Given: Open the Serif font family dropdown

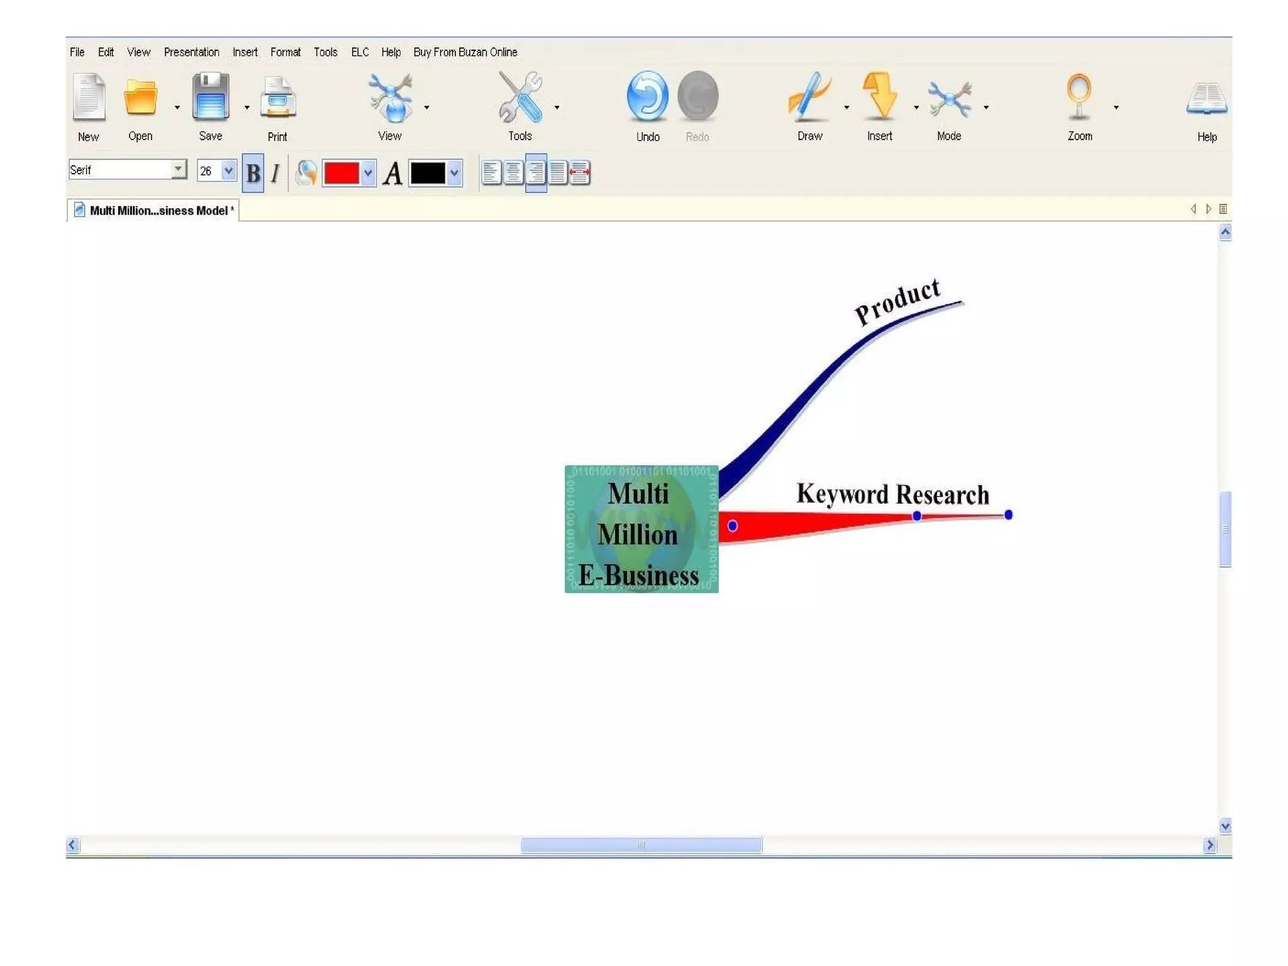Looking at the screenshot, I should (x=179, y=170).
